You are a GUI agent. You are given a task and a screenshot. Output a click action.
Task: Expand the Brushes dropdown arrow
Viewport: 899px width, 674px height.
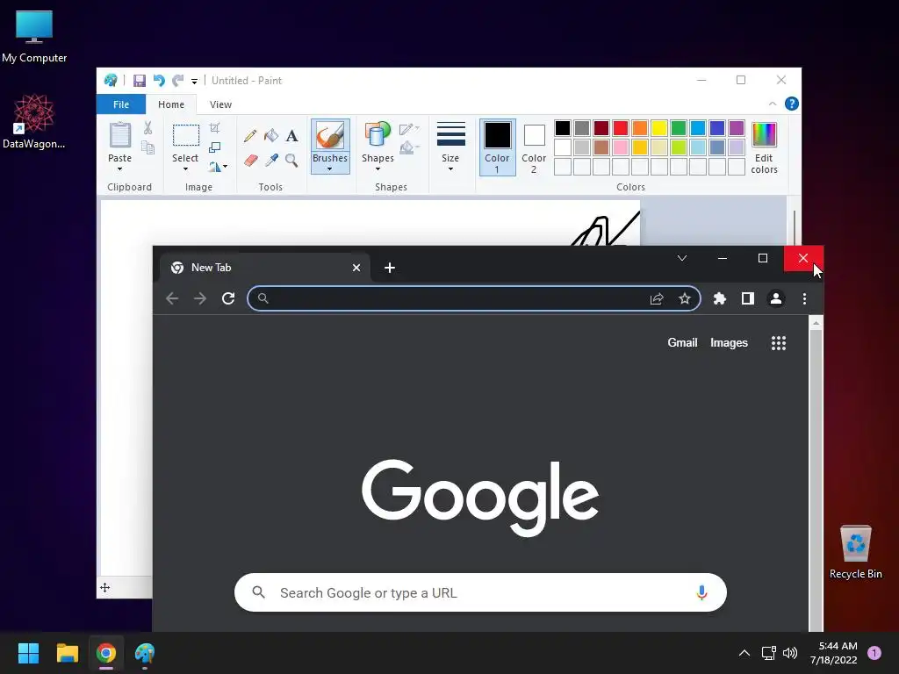[330, 169]
